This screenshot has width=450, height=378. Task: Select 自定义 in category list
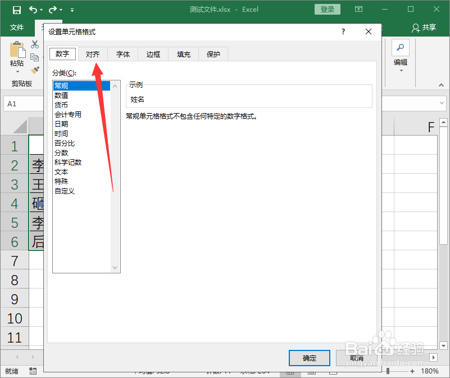click(81, 191)
